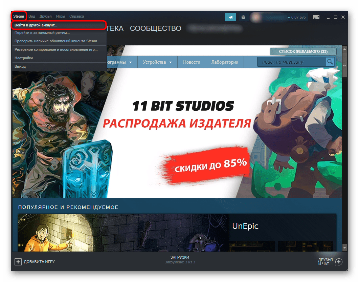Click the store search magnifier icon
The image size is (359, 282).
click(x=330, y=62)
